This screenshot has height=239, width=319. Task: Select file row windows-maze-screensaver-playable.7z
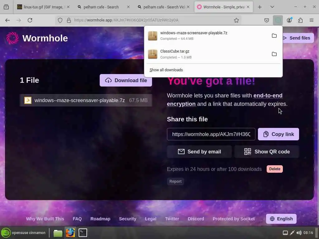click(x=86, y=100)
